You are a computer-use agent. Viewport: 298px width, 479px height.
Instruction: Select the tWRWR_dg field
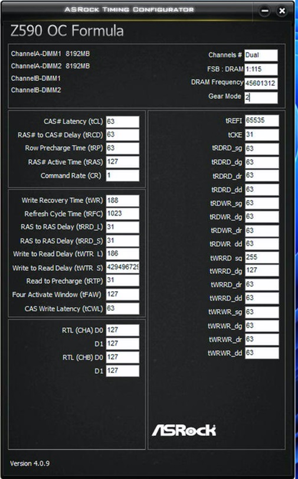261,326
